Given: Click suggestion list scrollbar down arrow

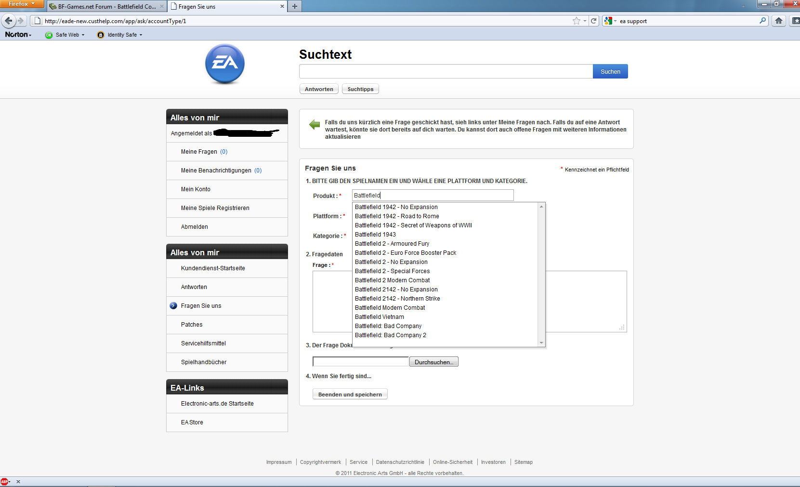Looking at the screenshot, I should [x=541, y=343].
